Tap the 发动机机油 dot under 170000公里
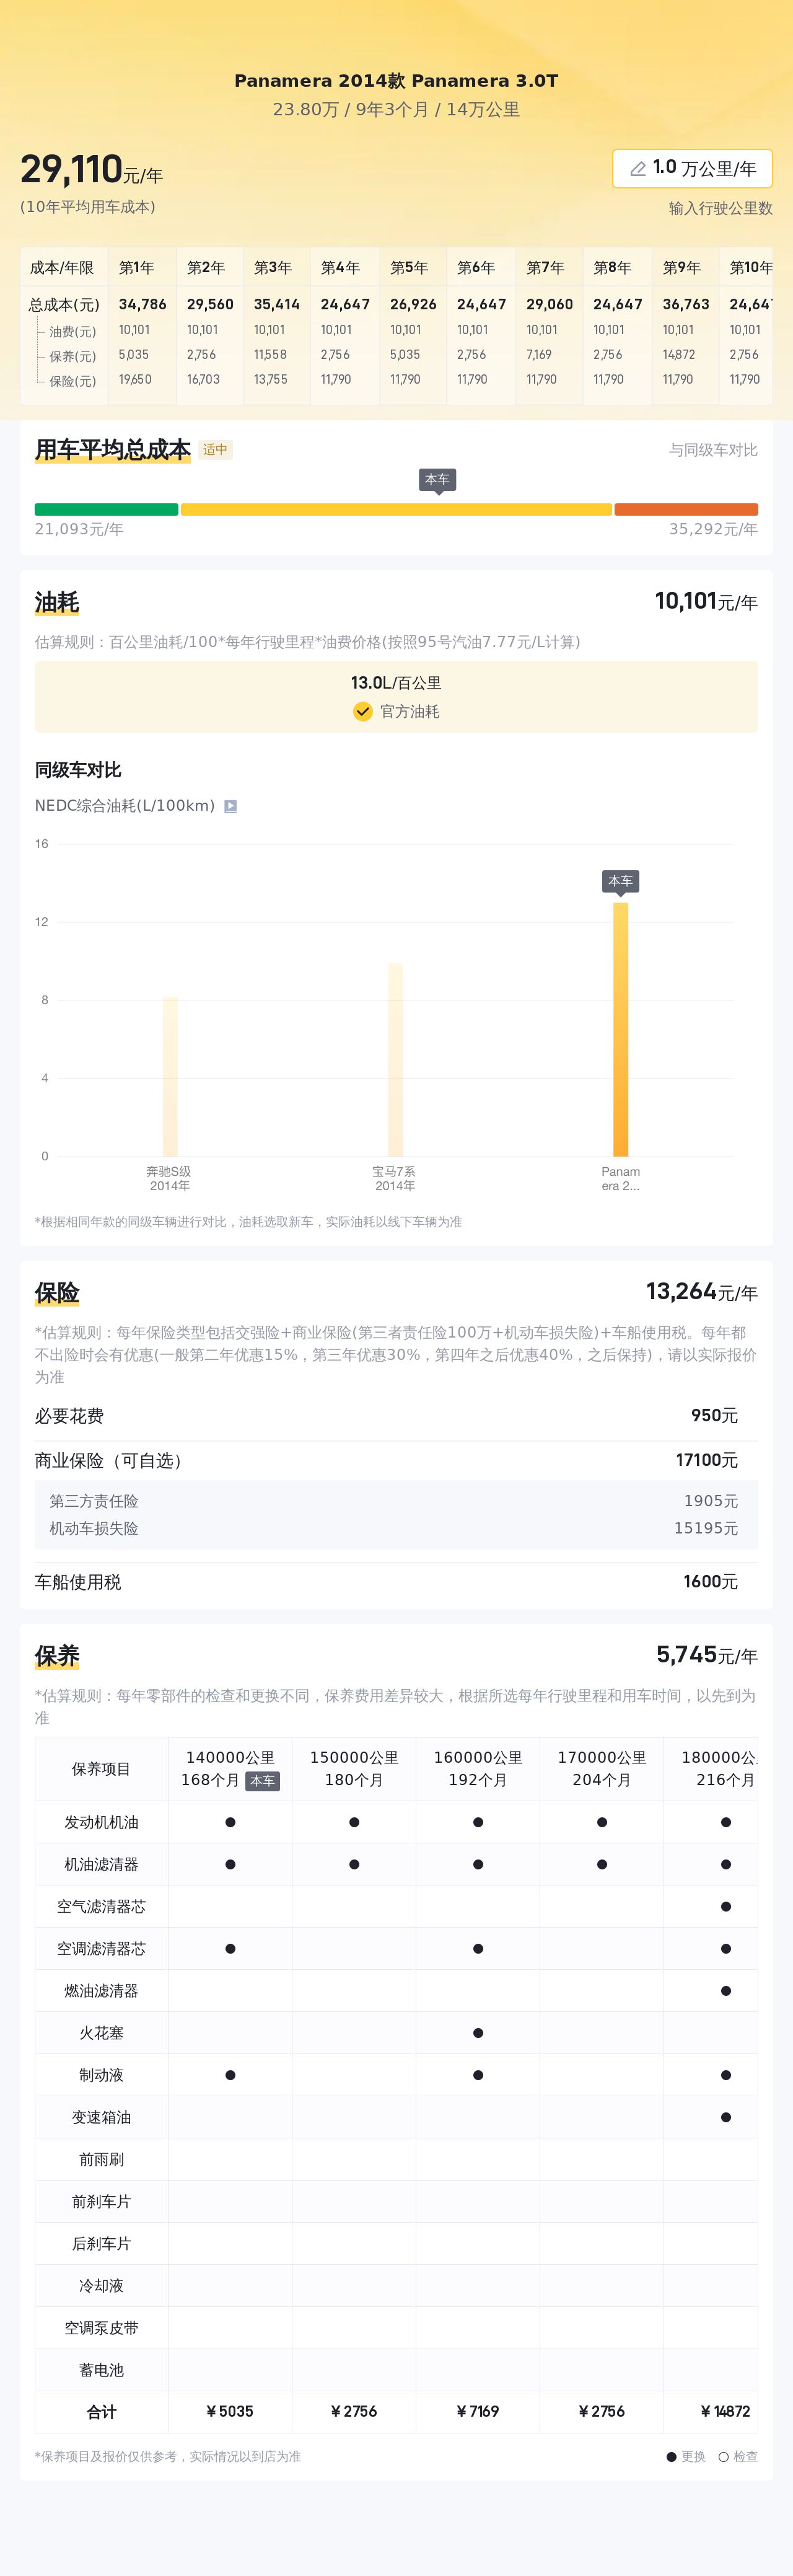Viewport: 793px width, 2576px height. click(x=602, y=1822)
